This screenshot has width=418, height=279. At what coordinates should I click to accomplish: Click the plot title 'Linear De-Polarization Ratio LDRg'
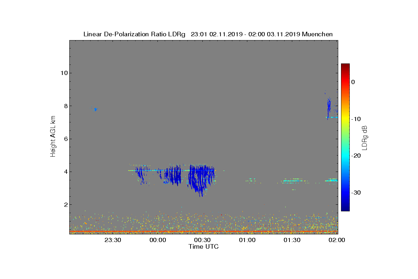[x=135, y=34]
